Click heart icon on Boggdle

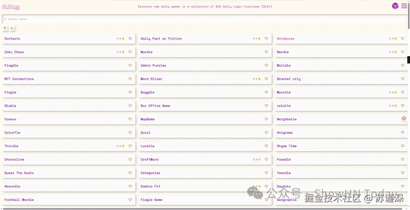coord(266,92)
